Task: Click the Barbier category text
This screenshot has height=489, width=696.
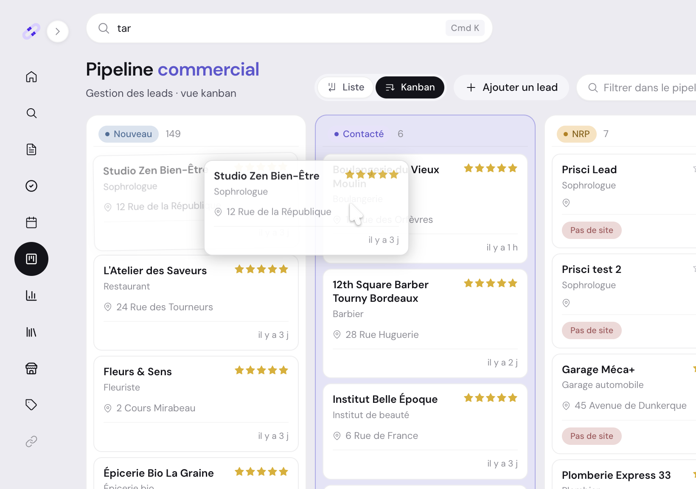Action: point(348,314)
